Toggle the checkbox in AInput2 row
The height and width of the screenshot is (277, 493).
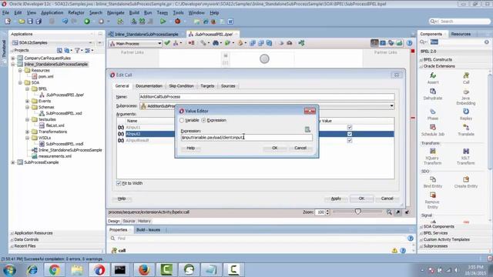tap(350, 134)
